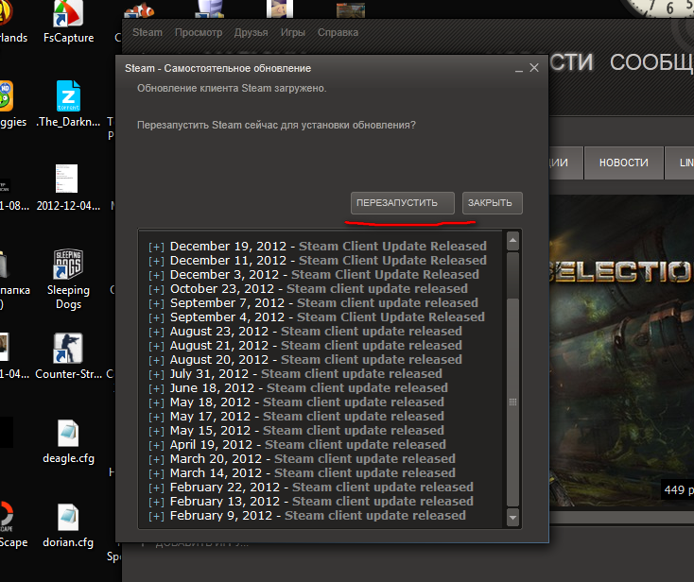Open the Просмотр menu

click(197, 32)
